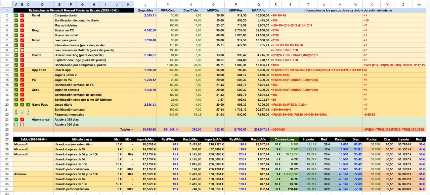The image size is (430, 195).
Task: Click the formula cell =IF(B24=TRUE;366;IF(B23=TRUE;365;360))
Action: pyautogui.click(x=394, y=130)
